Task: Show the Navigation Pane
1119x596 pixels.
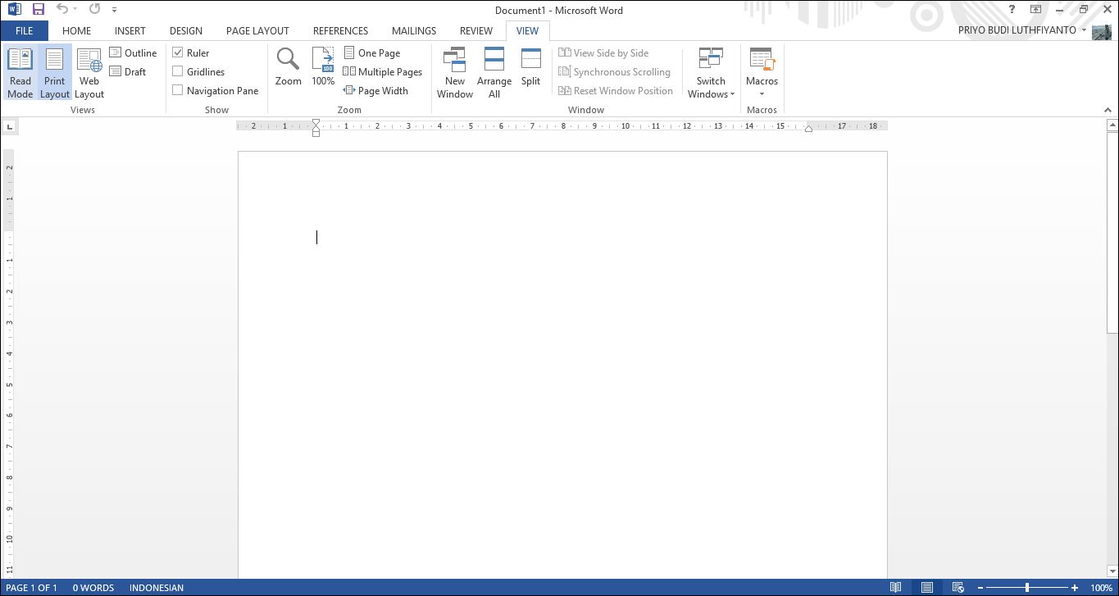Action: point(178,90)
